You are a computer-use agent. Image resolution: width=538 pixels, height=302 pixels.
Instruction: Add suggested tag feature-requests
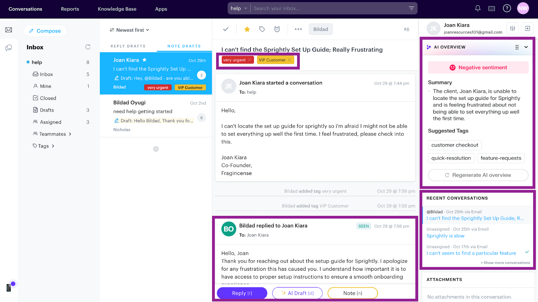(501, 158)
